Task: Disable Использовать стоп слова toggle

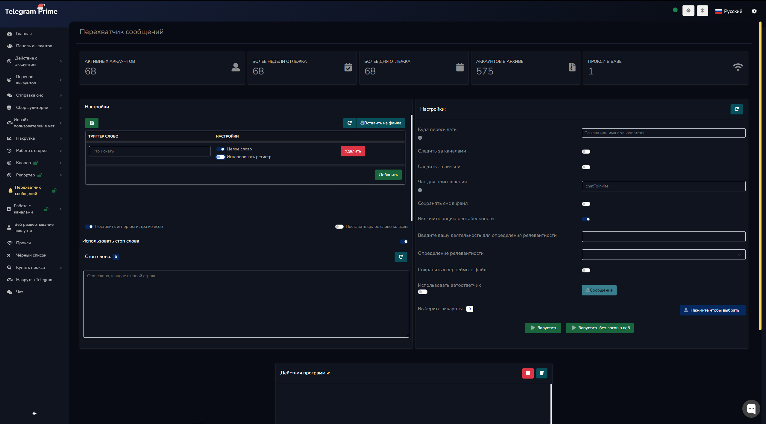Action: click(404, 242)
